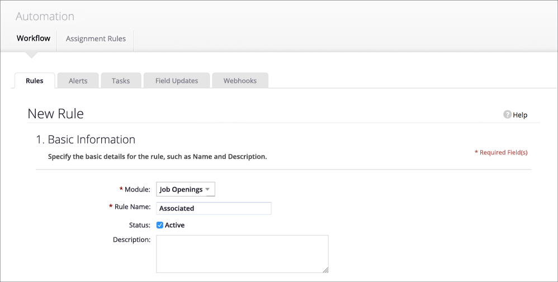The height and width of the screenshot is (282, 558).
Task: Switch to the Field Updates tab
Action: click(x=177, y=81)
